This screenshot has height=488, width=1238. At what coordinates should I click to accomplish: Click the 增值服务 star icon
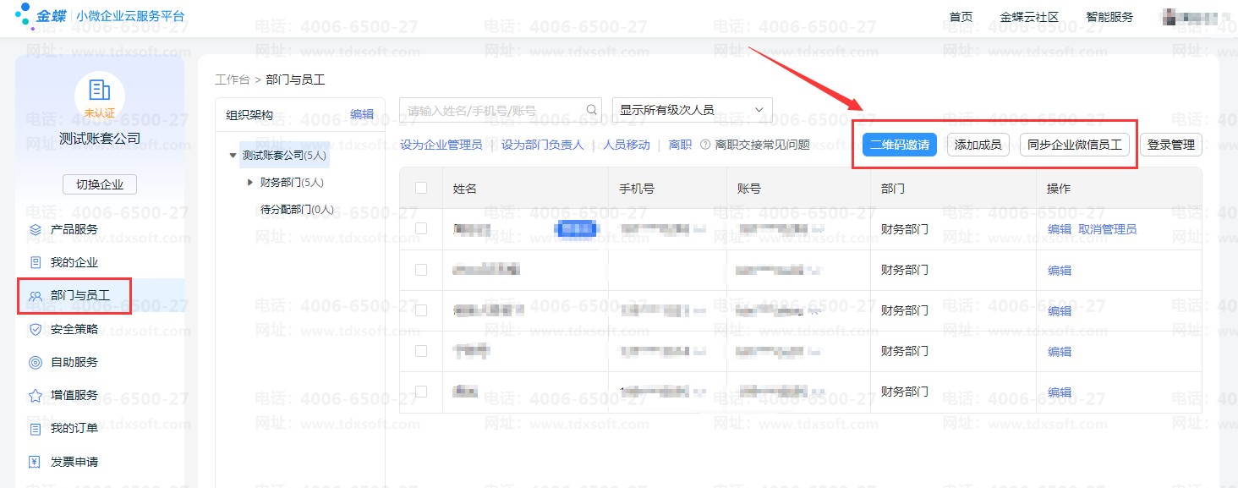tap(36, 395)
